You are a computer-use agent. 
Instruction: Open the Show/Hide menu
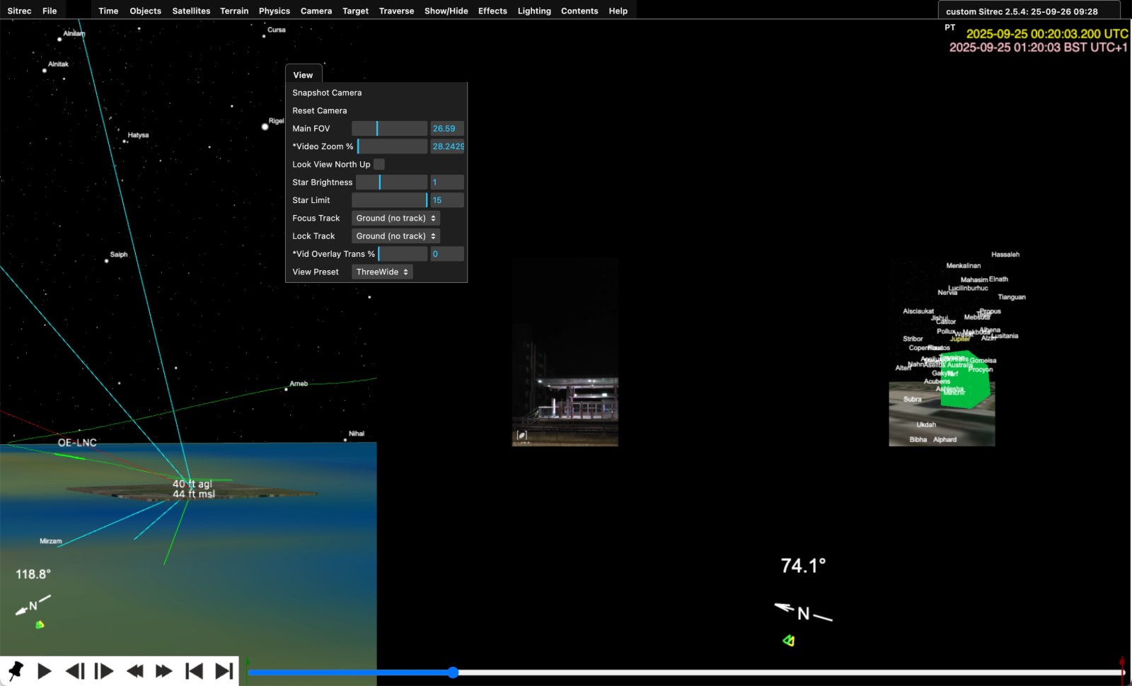[x=446, y=11]
